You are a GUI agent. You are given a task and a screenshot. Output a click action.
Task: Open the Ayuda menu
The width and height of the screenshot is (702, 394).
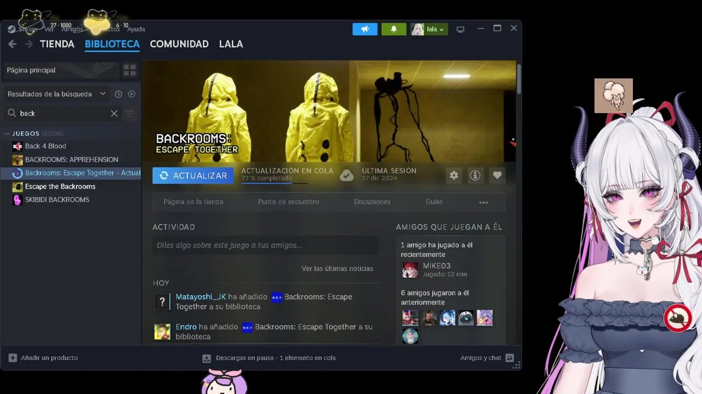click(x=136, y=29)
